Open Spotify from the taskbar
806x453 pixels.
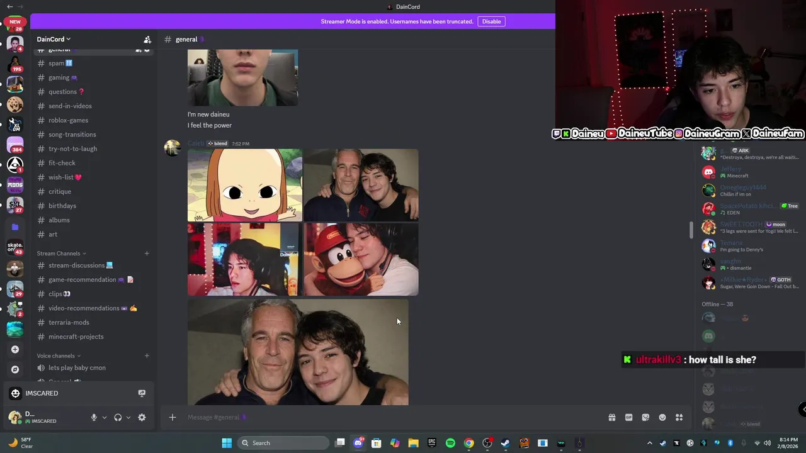pos(450,443)
